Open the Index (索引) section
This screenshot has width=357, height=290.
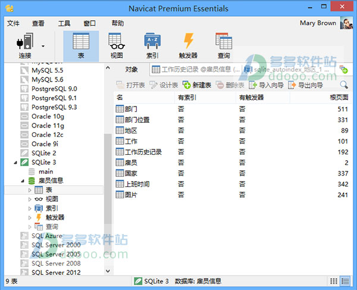pos(152,46)
